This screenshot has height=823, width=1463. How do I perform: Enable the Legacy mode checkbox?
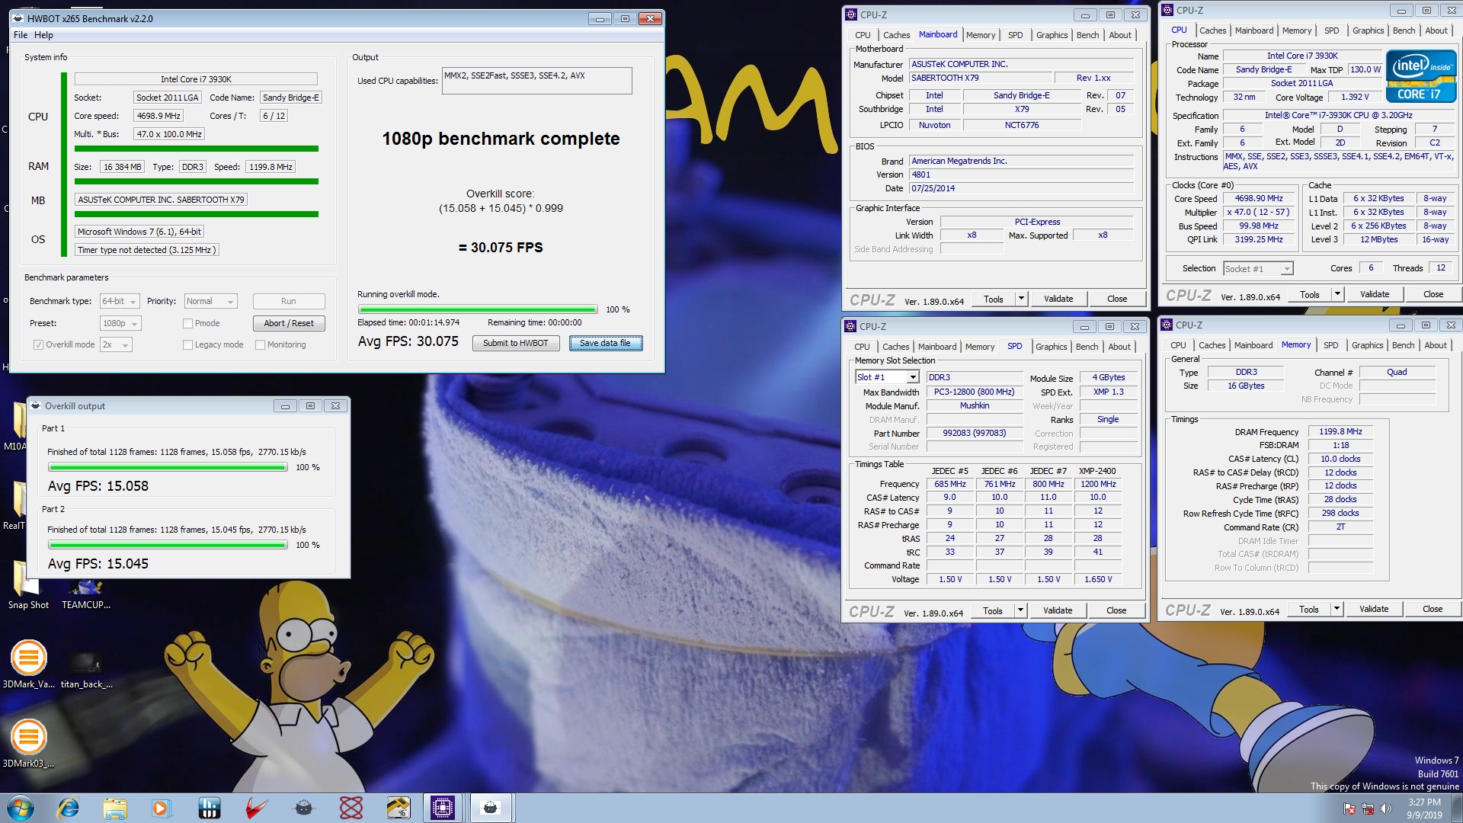click(187, 344)
